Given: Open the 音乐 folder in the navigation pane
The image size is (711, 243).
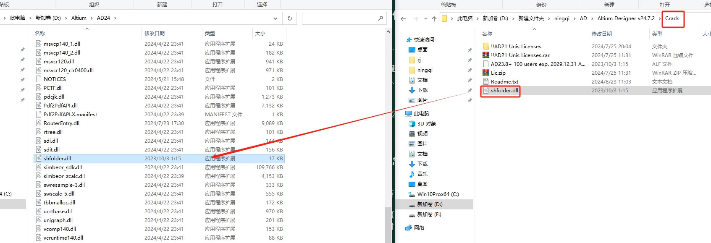Looking at the screenshot, I should coord(422,174).
